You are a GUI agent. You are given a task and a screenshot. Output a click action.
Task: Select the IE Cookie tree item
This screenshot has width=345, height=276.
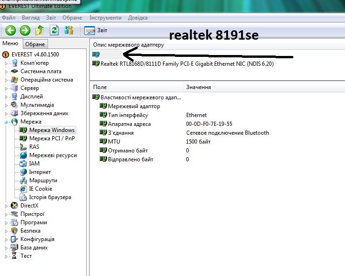pos(41,189)
